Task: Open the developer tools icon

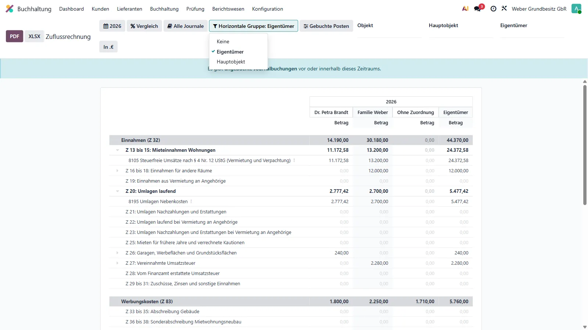Action: [x=504, y=8]
